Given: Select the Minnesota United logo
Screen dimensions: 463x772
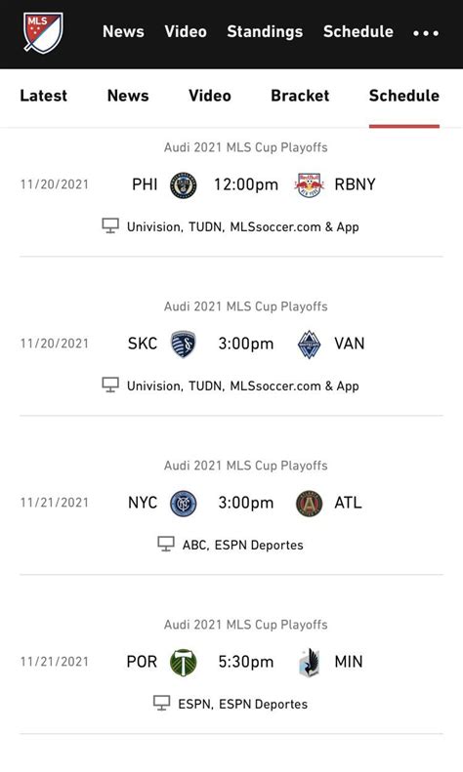Looking at the screenshot, I should 309,663.
